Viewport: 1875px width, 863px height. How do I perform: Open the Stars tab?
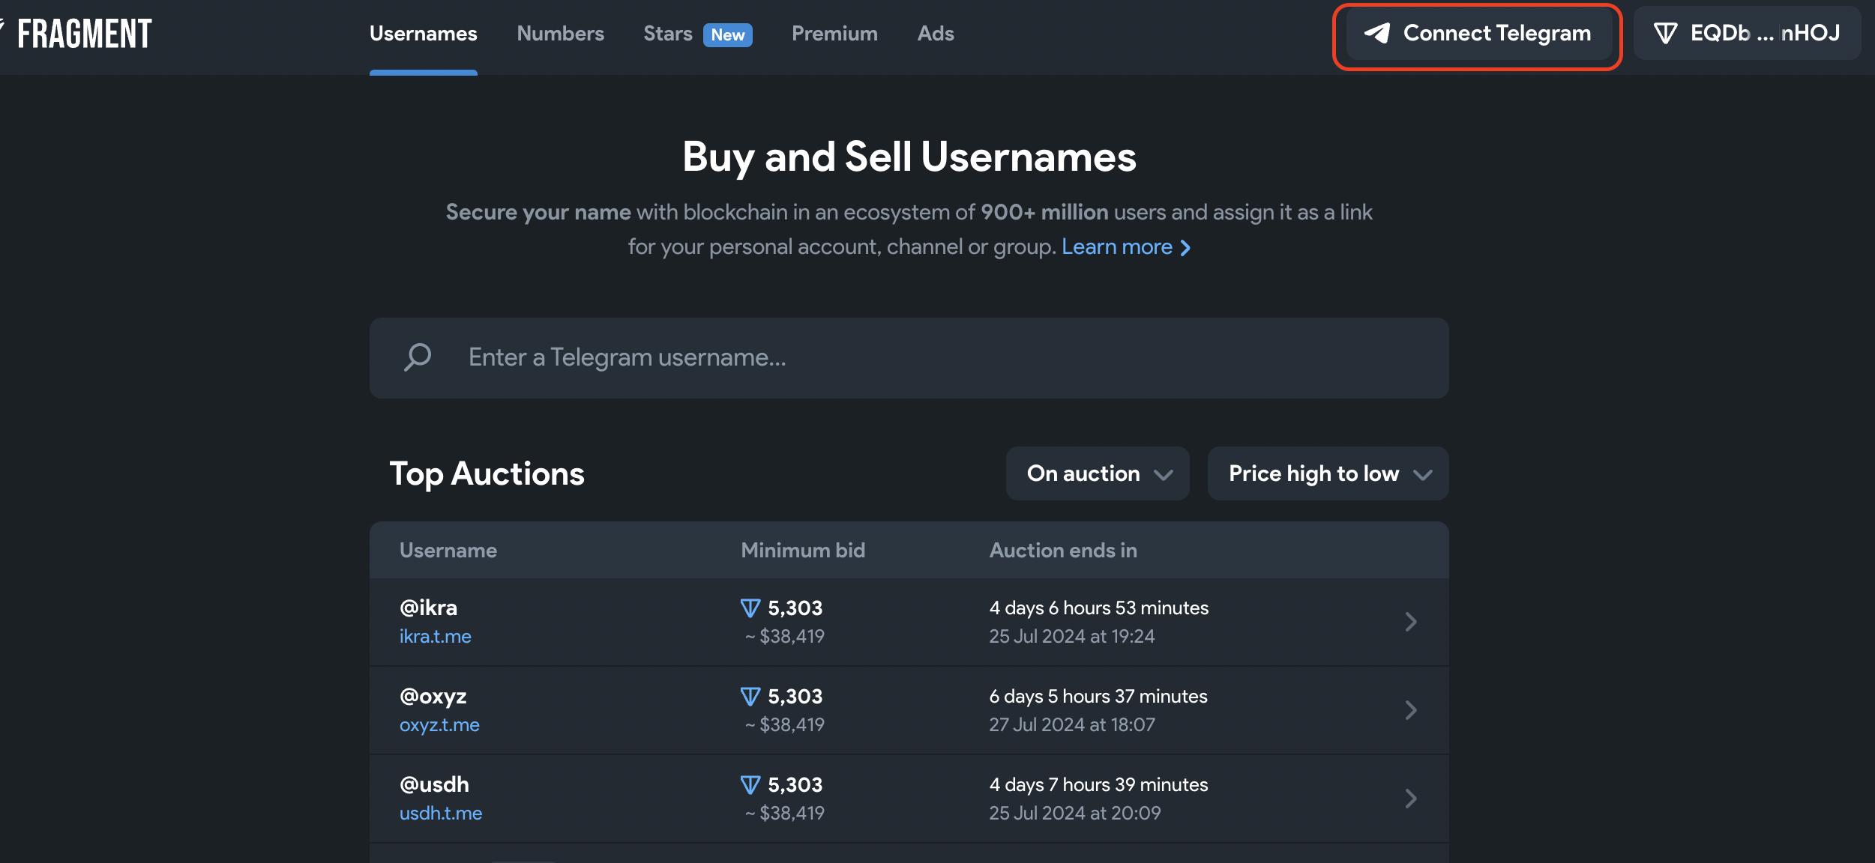[x=667, y=34]
